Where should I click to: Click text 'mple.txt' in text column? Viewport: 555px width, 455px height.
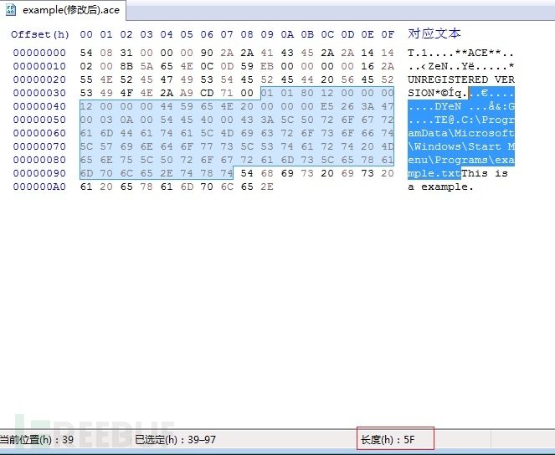point(434,174)
